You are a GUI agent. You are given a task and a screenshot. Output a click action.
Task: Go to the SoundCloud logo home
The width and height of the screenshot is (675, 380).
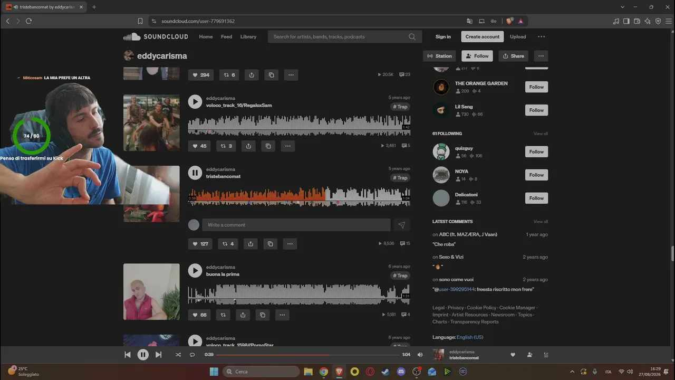[x=156, y=37]
